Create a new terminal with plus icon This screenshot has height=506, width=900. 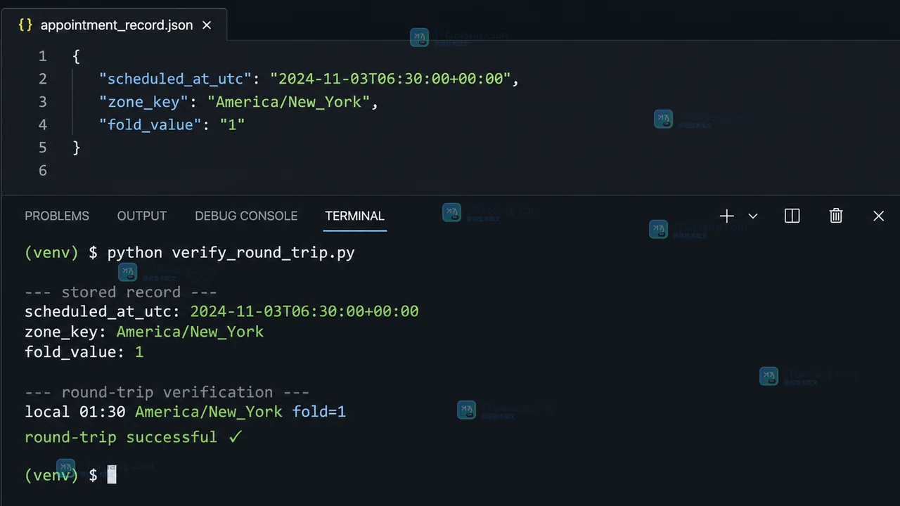point(726,216)
